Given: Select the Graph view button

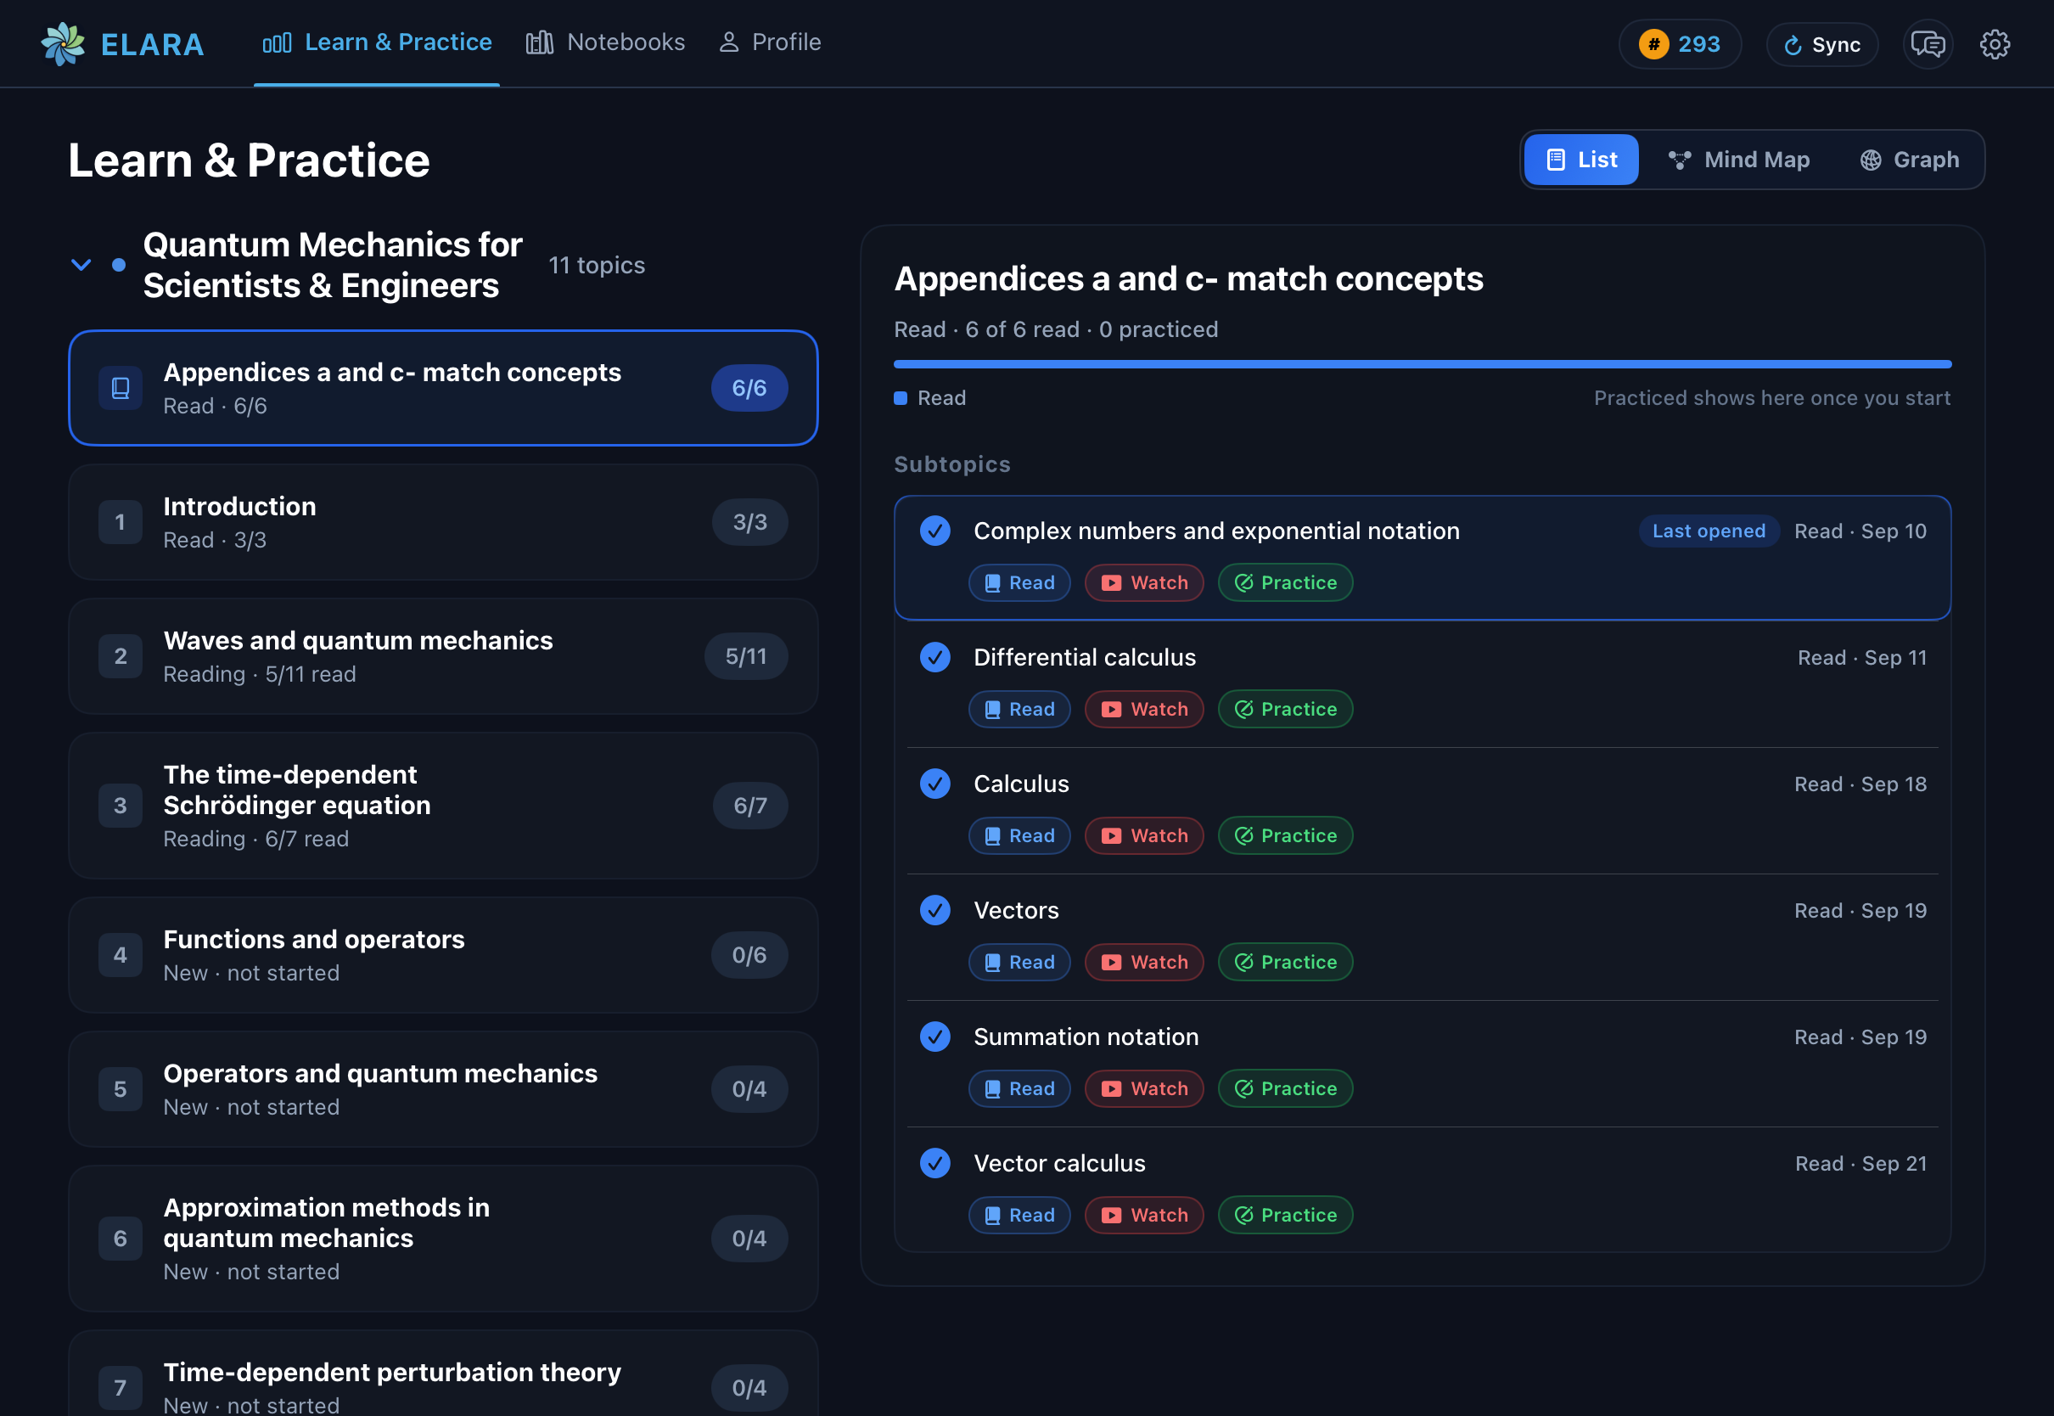Looking at the screenshot, I should 1909,160.
